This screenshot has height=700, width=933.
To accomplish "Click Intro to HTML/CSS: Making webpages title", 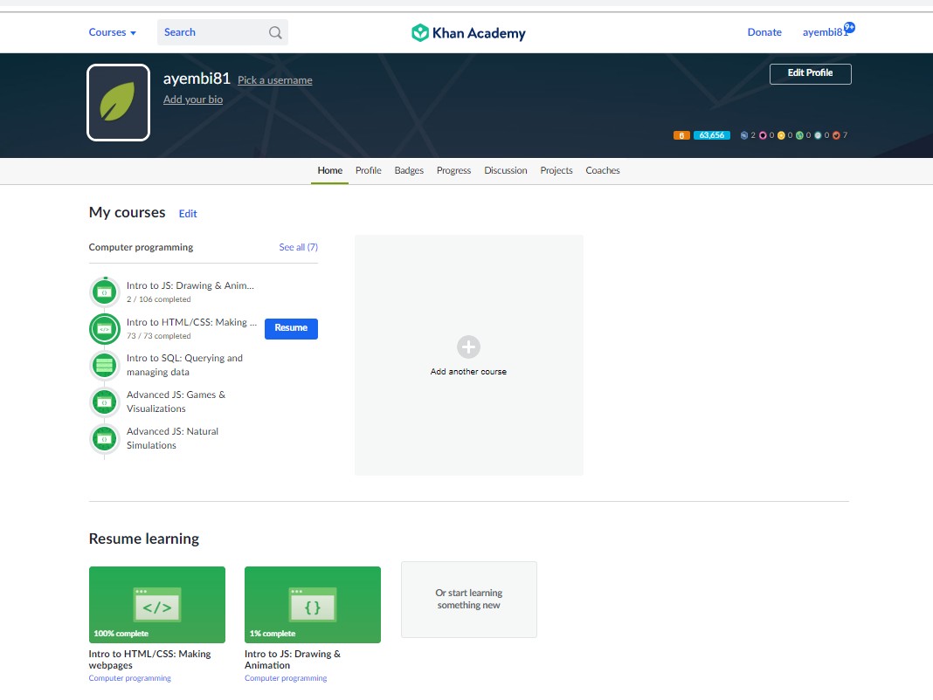I will [x=150, y=659].
